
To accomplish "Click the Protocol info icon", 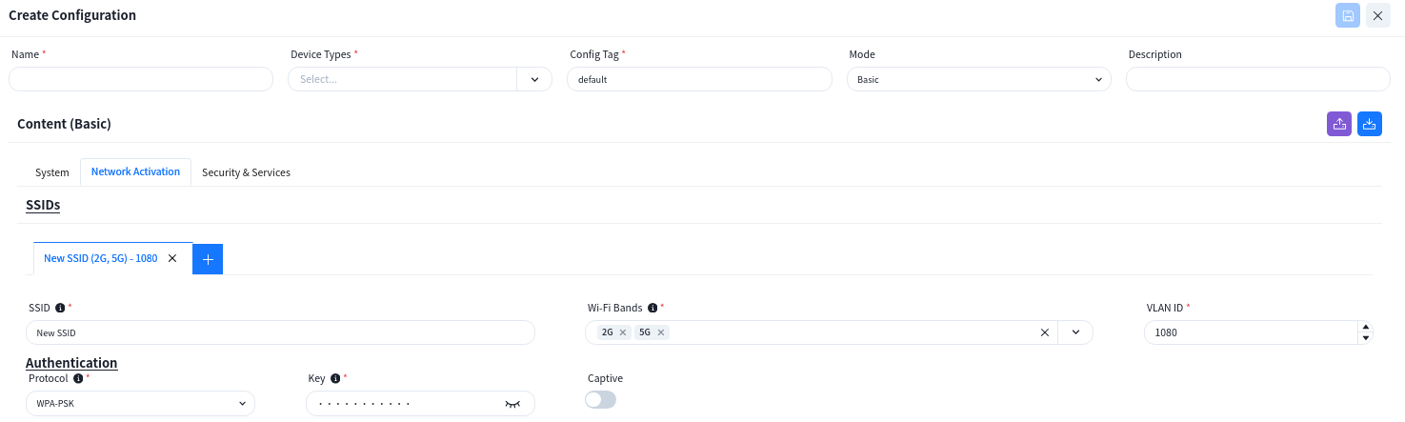I will (x=78, y=378).
